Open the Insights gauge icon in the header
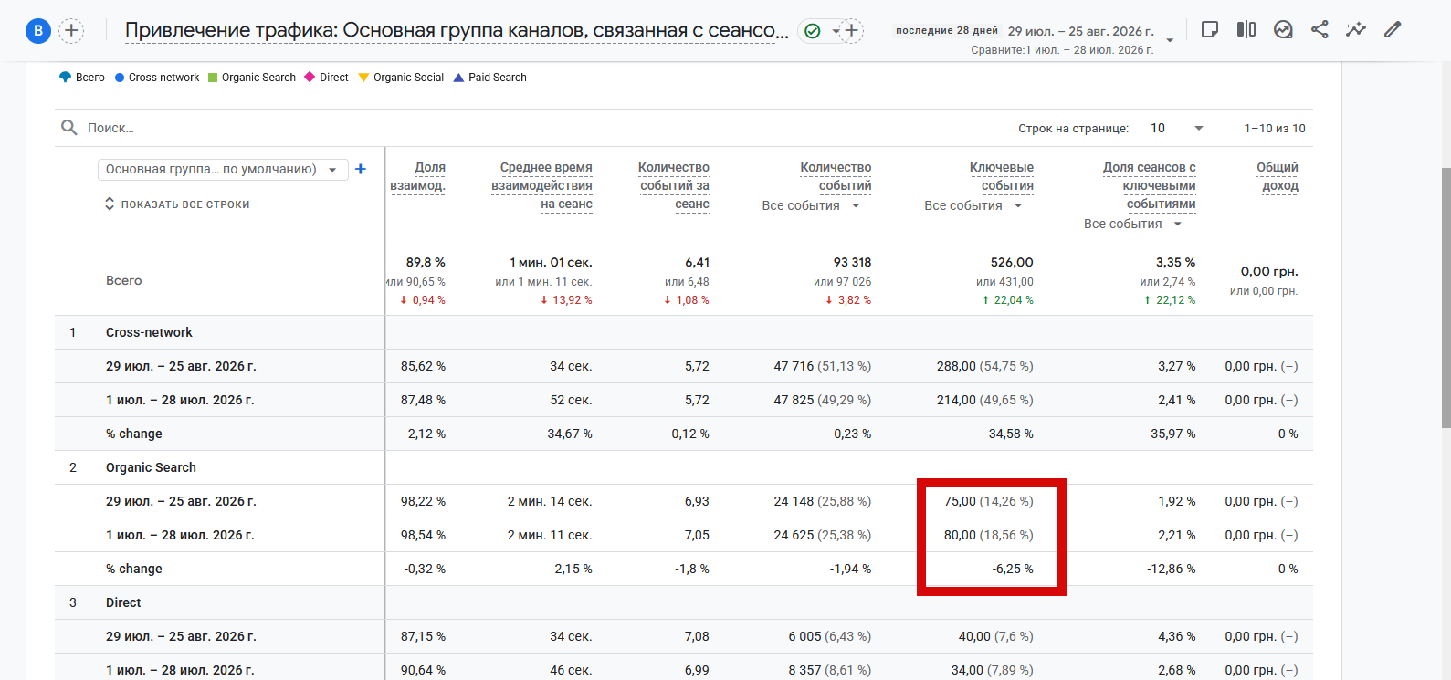This screenshot has height=680, width=1451. 1283,29
